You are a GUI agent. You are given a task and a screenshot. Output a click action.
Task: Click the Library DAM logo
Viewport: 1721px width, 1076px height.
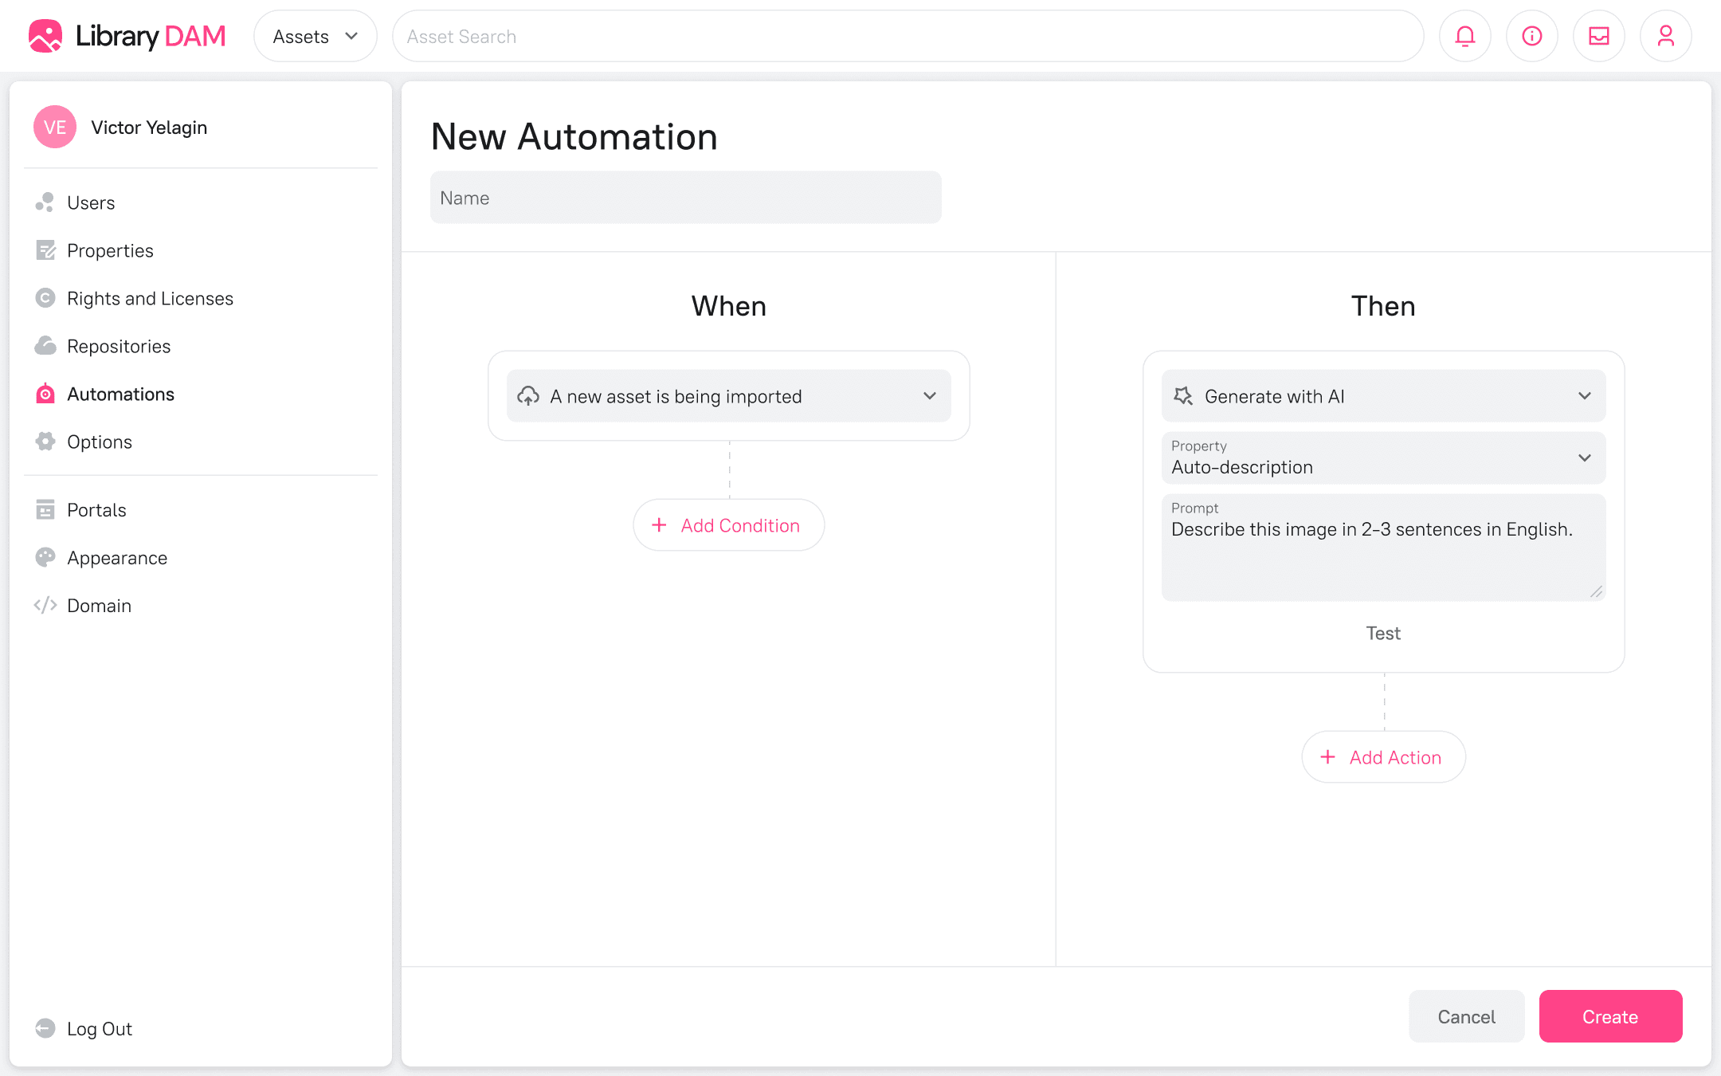coord(127,37)
